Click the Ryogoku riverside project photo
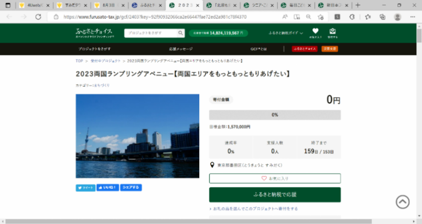Viewport: 422px width, 224px height. click(x=137, y=136)
